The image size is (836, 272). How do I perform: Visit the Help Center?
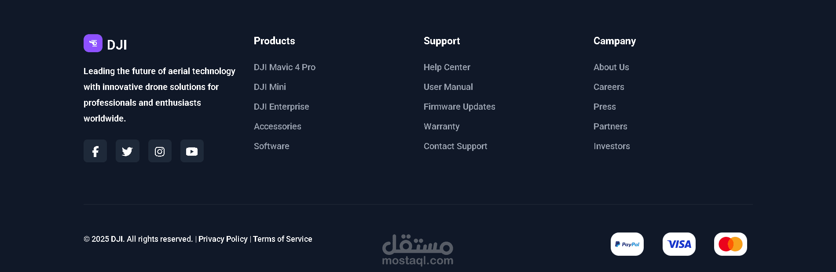[x=447, y=67]
